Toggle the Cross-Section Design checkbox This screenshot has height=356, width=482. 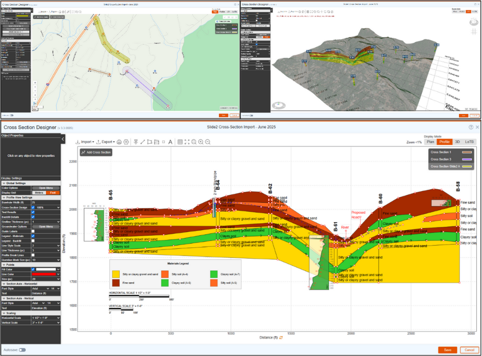tap(33, 208)
